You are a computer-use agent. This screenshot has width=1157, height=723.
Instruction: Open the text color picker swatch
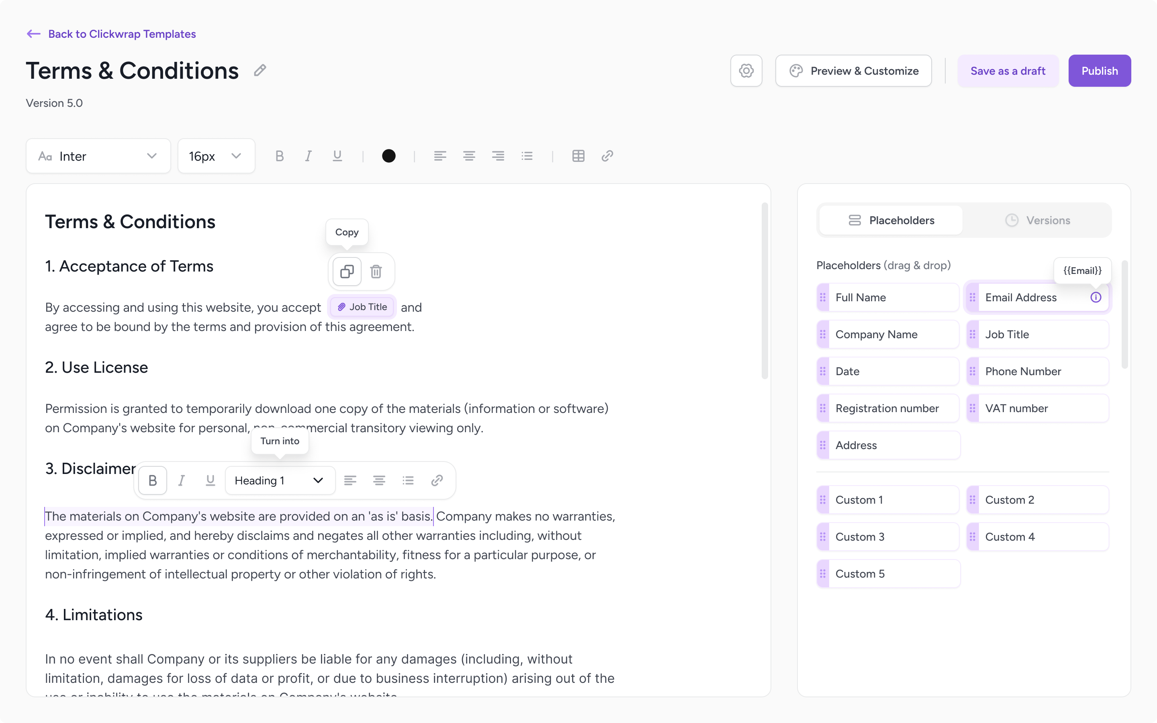tap(389, 156)
